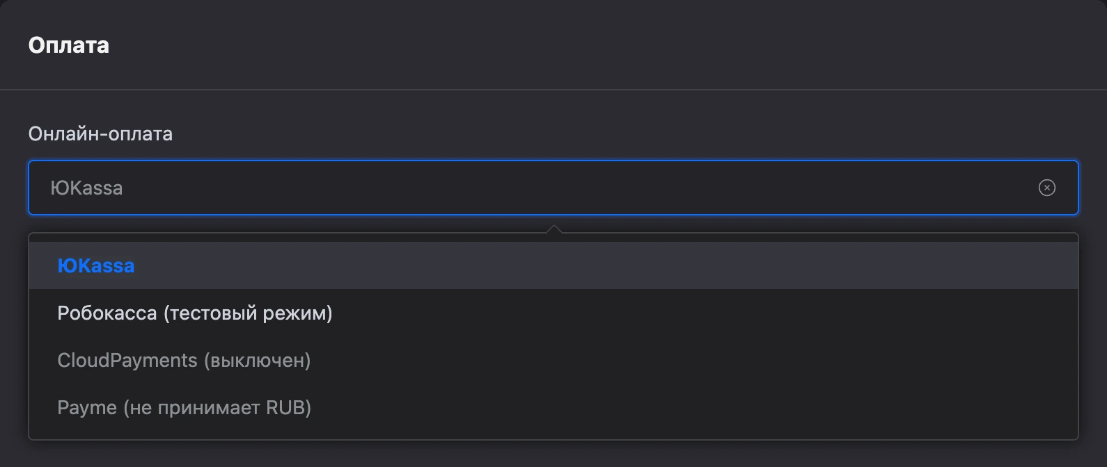Click the greyed-out CloudPayments provider

[x=553, y=360]
